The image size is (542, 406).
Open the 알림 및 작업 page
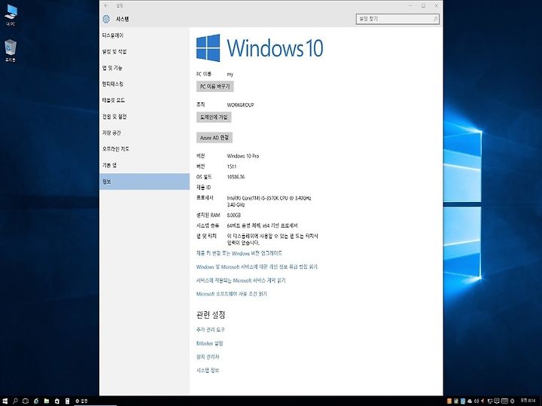pyautogui.click(x=144, y=51)
